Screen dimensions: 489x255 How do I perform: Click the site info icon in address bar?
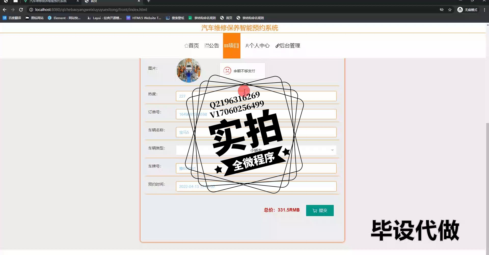click(31, 10)
